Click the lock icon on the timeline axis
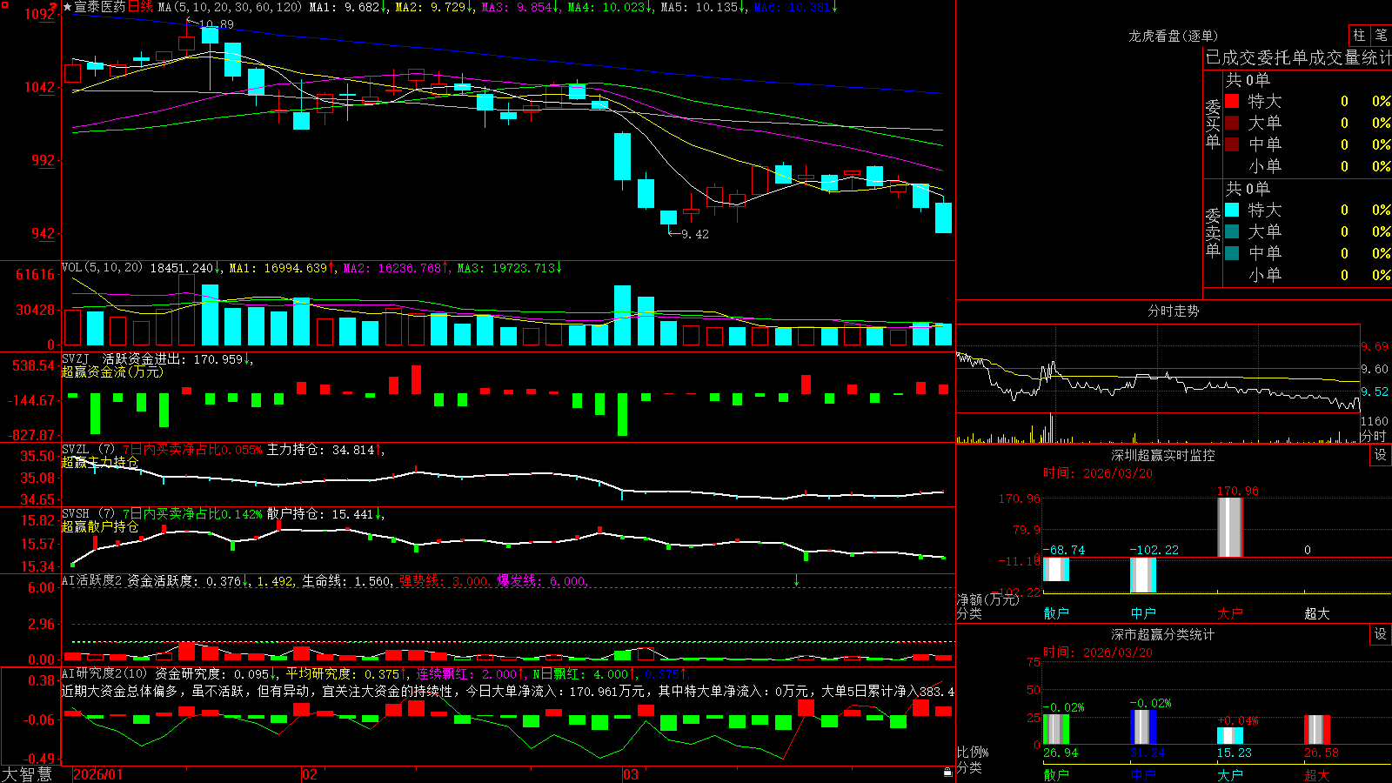This screenshot has height=783, width=1392. click(x=948, y=773)
